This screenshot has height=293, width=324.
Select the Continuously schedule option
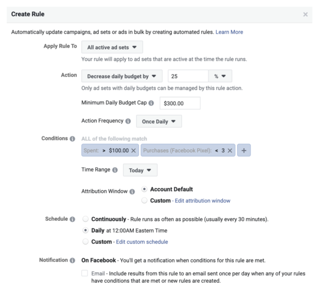click(x=86, y=220)
